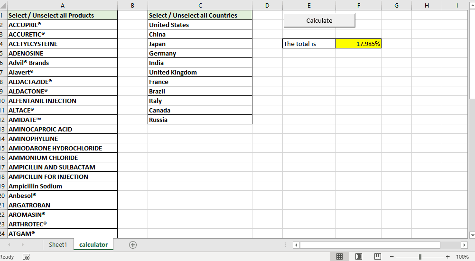Select the ATGAM cell
Screen dimensions: 475x261
[63, 233]
